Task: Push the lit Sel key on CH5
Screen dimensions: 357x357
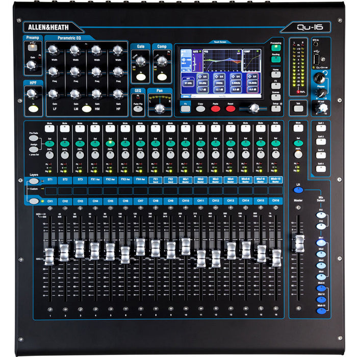Action: 110,143
